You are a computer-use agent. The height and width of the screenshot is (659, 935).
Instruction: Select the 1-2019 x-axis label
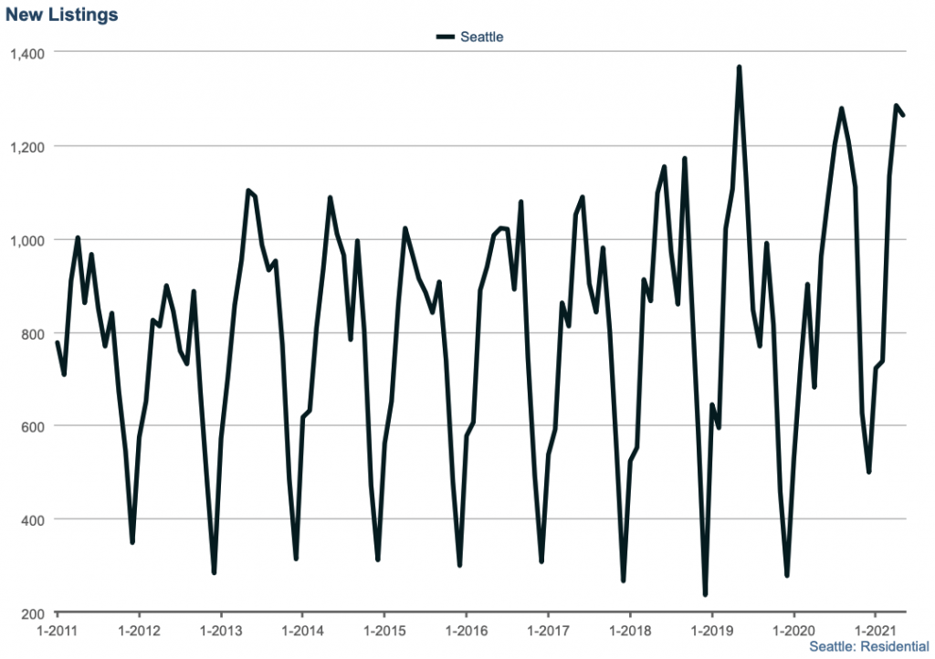point(710,631)
